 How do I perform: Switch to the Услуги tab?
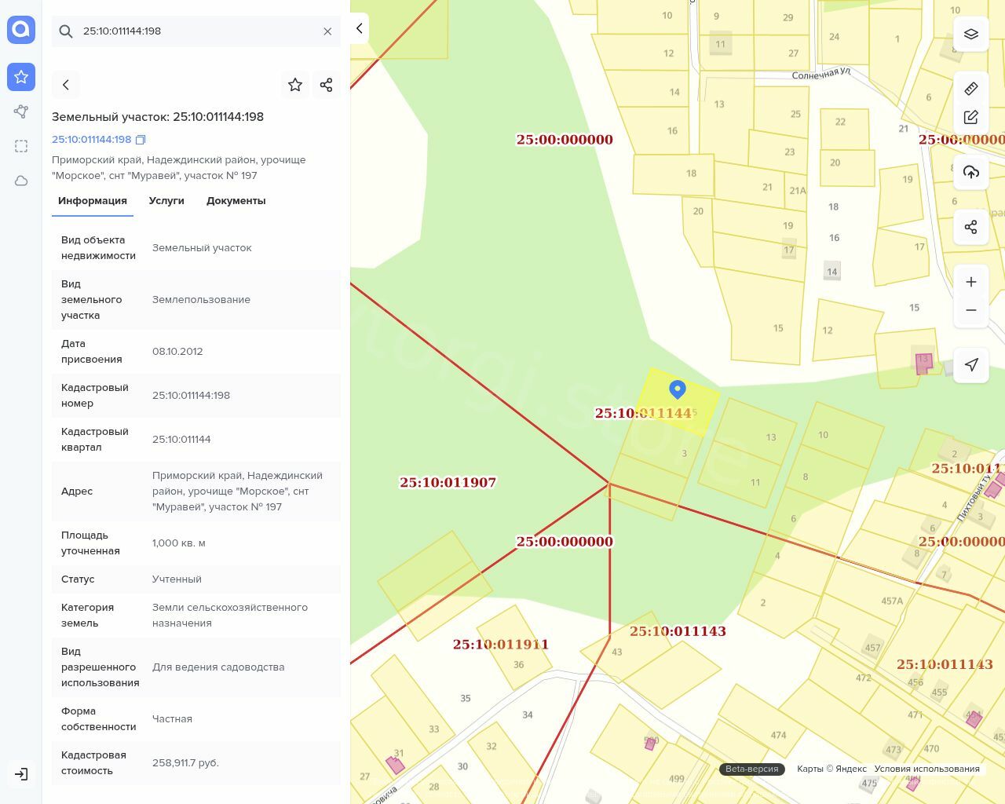point(166,201)
